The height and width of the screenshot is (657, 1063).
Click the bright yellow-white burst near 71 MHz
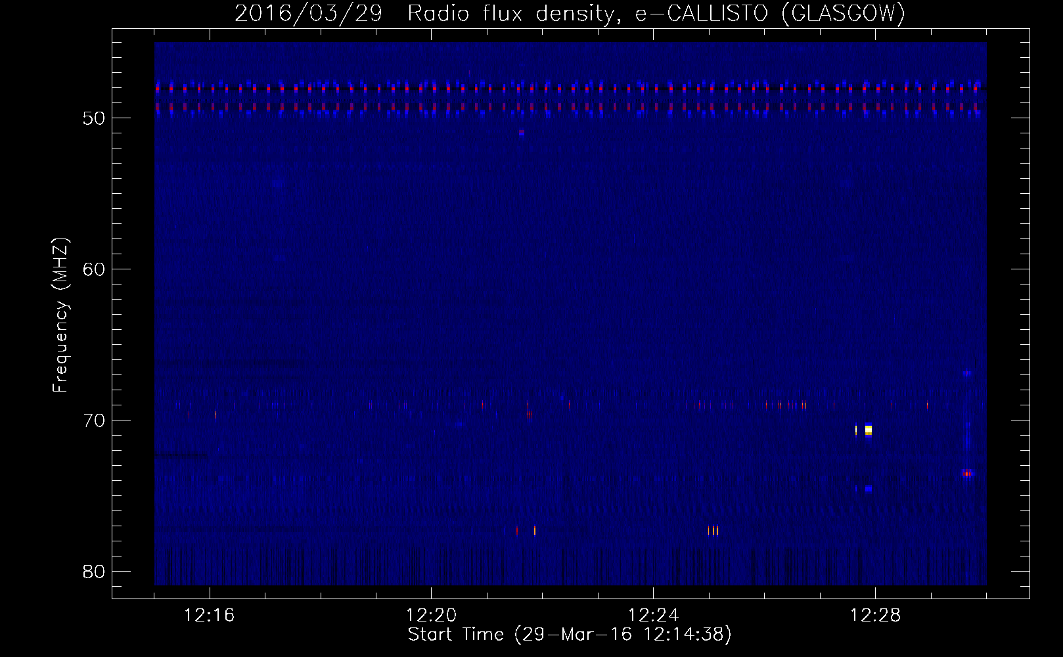[869, 430]
